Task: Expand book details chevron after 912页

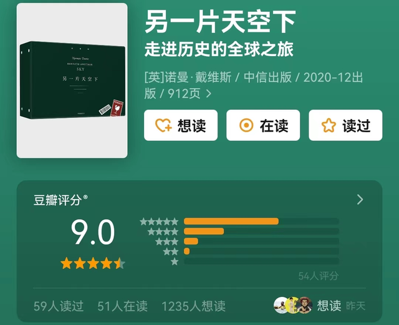Action: pyautogui.click(x=209, y=94)
